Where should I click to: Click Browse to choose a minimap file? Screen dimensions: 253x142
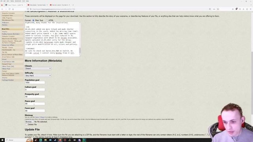tap(29, 122)
